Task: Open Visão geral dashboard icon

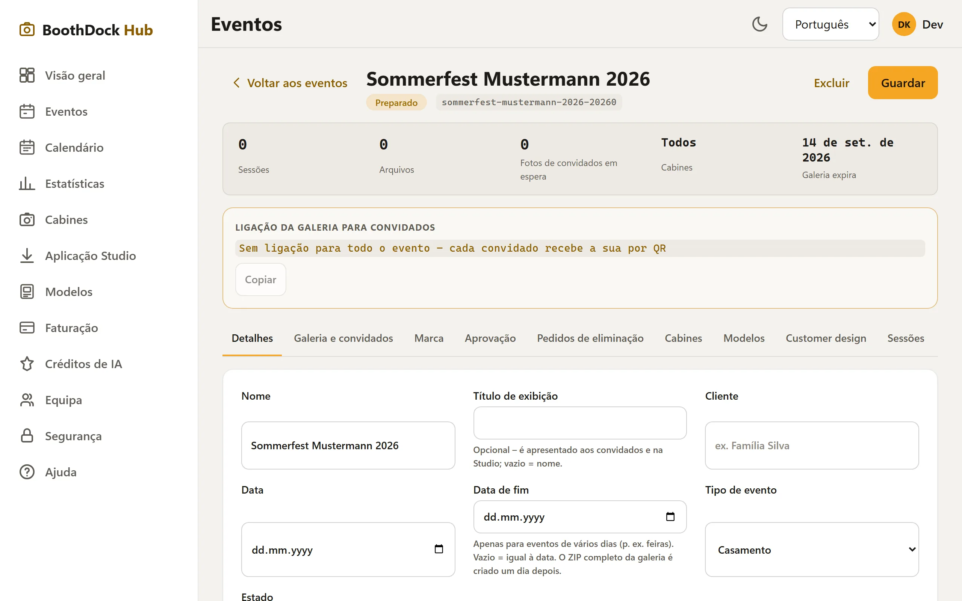Action: (x=27, y=75)
